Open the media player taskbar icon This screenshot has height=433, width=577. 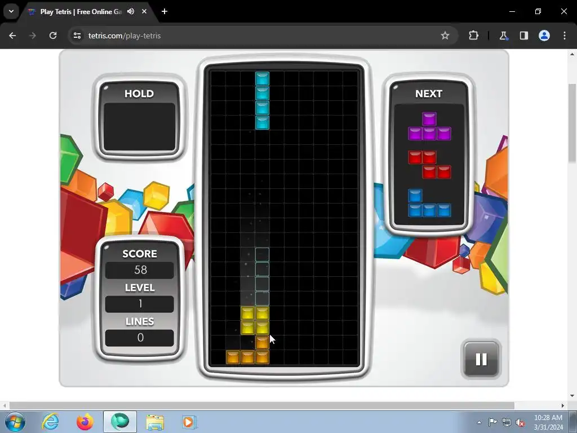coord(189,422)
